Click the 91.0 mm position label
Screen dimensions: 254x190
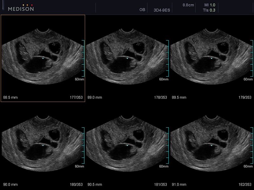point(179,184)
